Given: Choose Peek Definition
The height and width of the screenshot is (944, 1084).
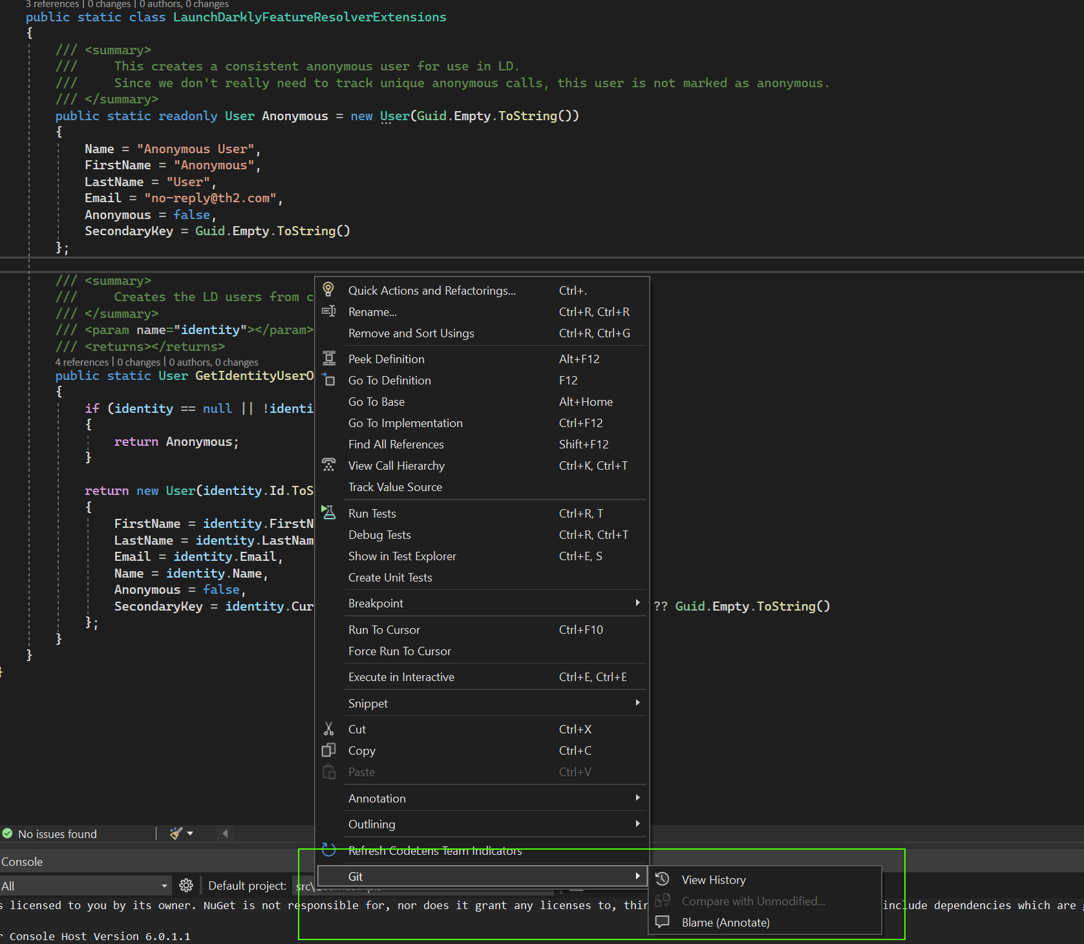Looking at the screenshot, I should pyautogui.click(x=482, y=359).
